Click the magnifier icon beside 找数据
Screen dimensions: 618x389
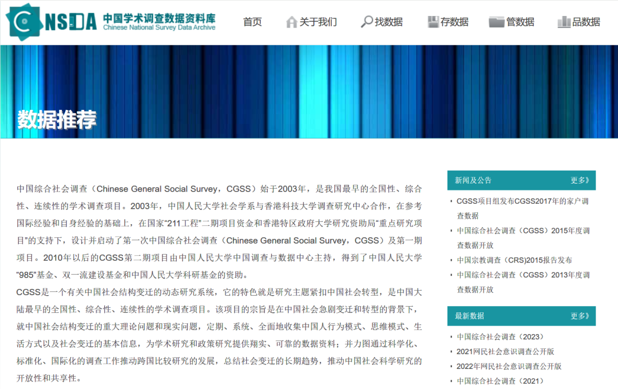(366, 22)
